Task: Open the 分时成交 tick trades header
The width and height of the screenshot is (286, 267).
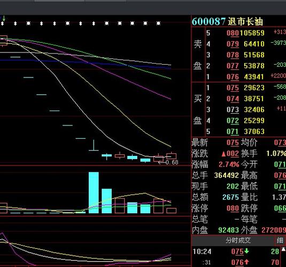Action: coord(238,240)
